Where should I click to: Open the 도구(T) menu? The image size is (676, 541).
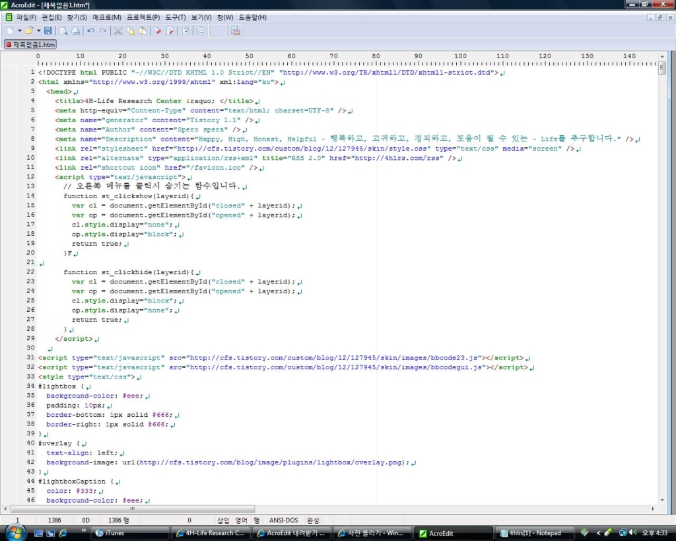[176, 17]
